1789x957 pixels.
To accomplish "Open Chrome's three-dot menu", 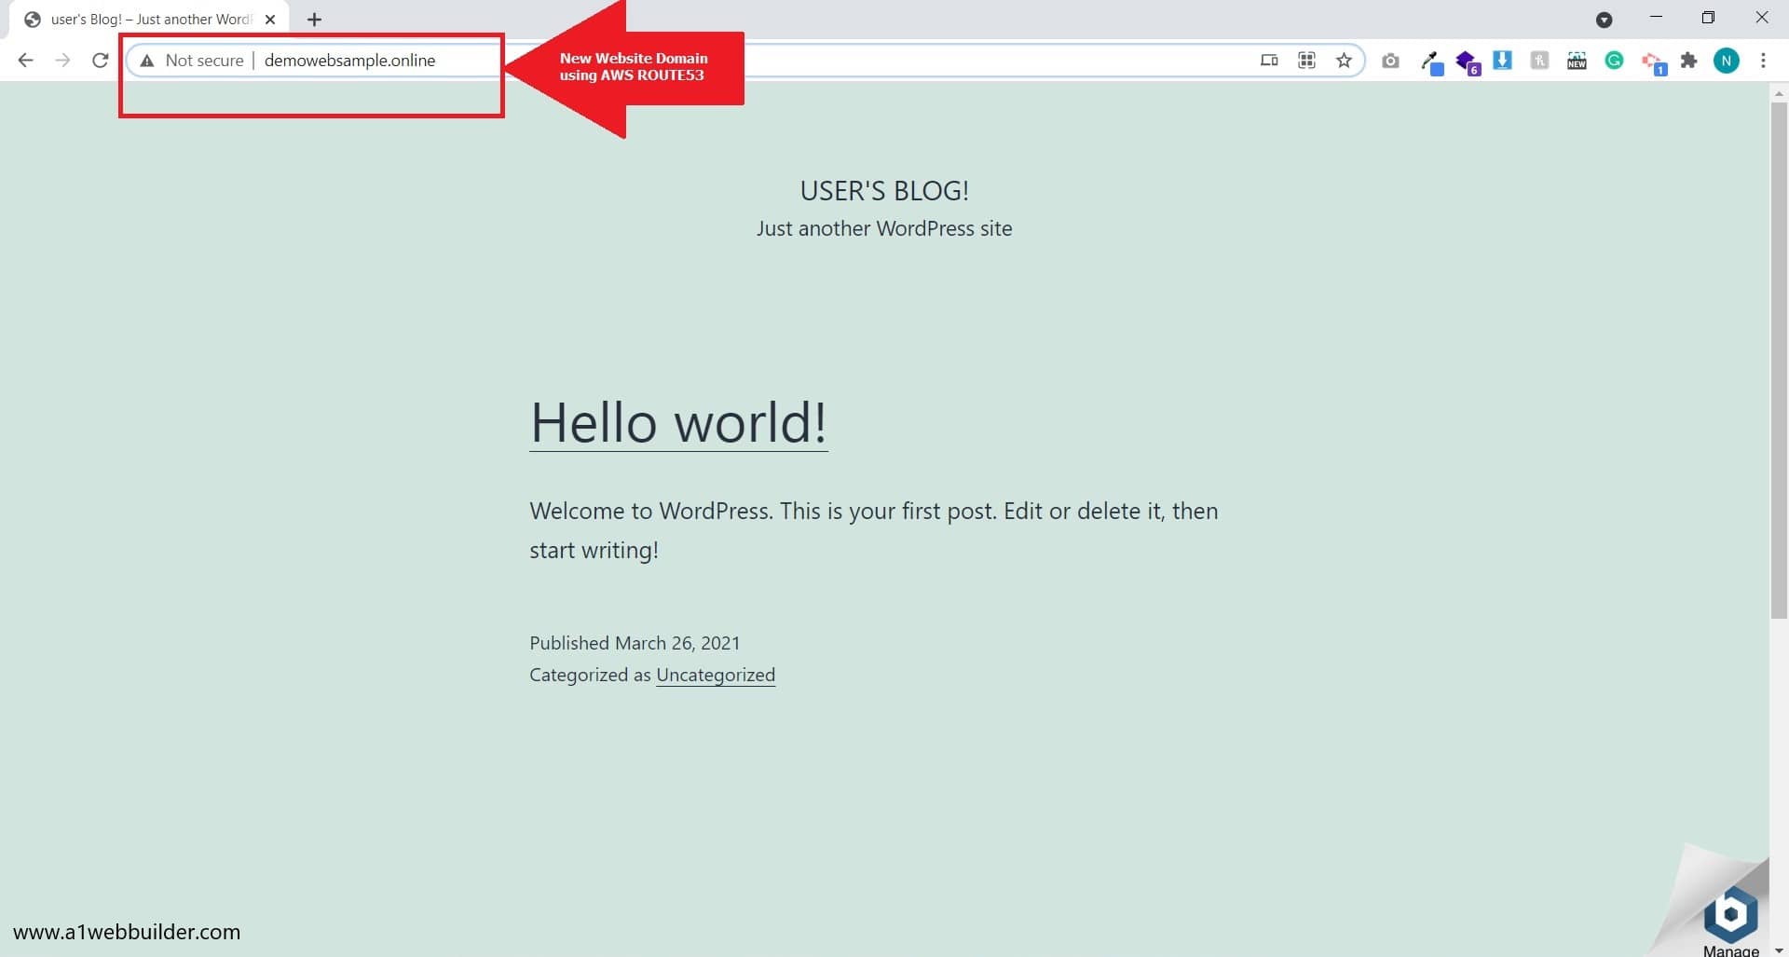I will (x=1763, y=61).
